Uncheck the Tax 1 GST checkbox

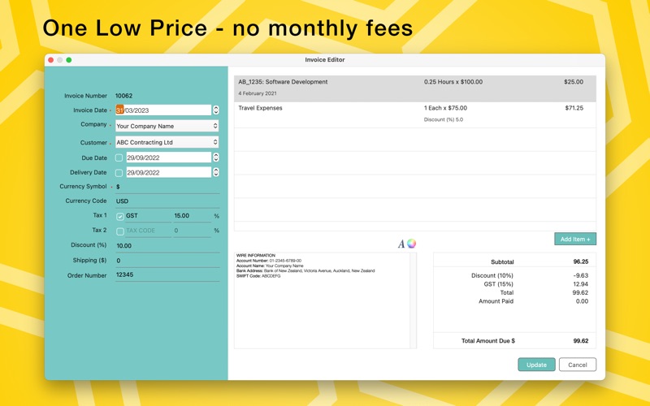[119, 216]
